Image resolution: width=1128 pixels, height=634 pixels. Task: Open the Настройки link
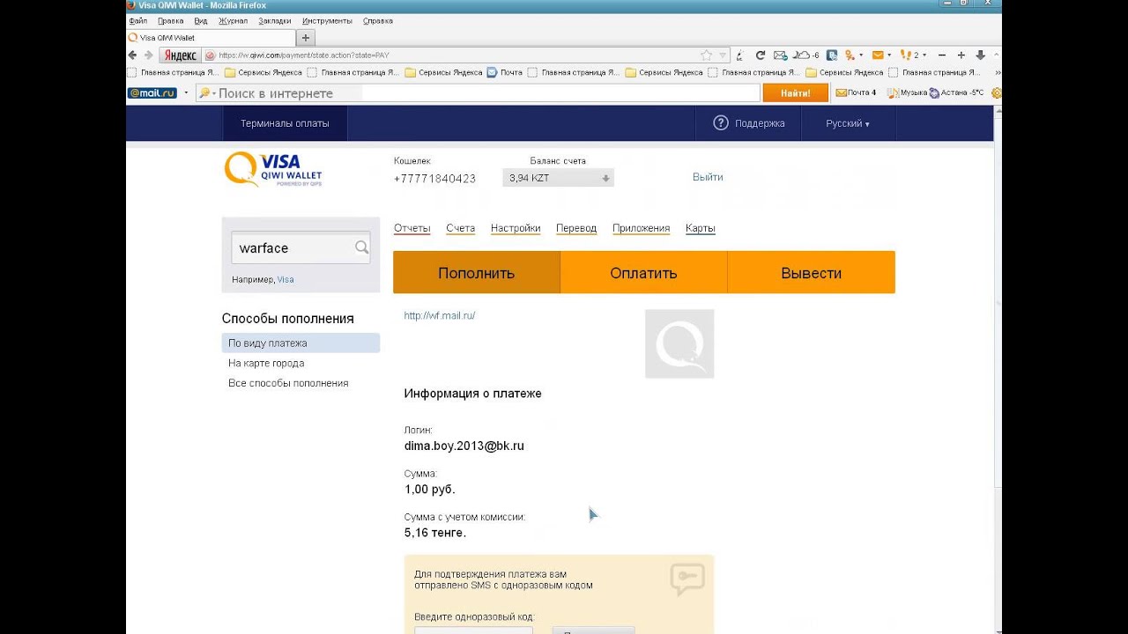[516, 228]
